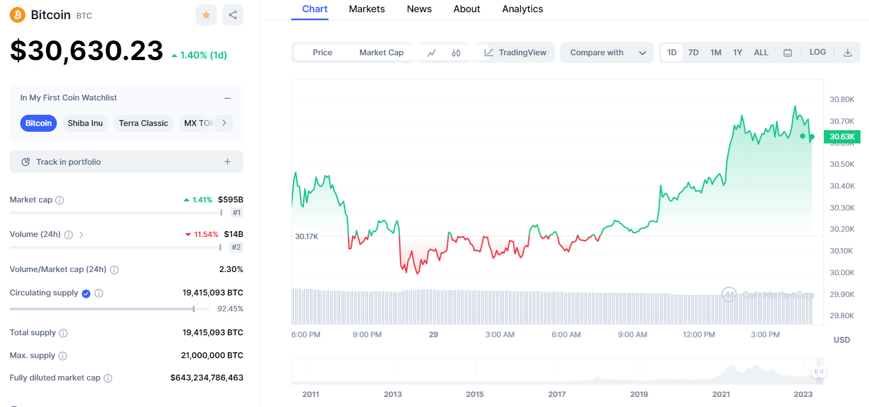Select the 7D time range
Screen dimensions: 869x407
(x=694, y=53)
